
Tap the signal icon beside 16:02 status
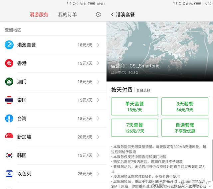[182, 4]
